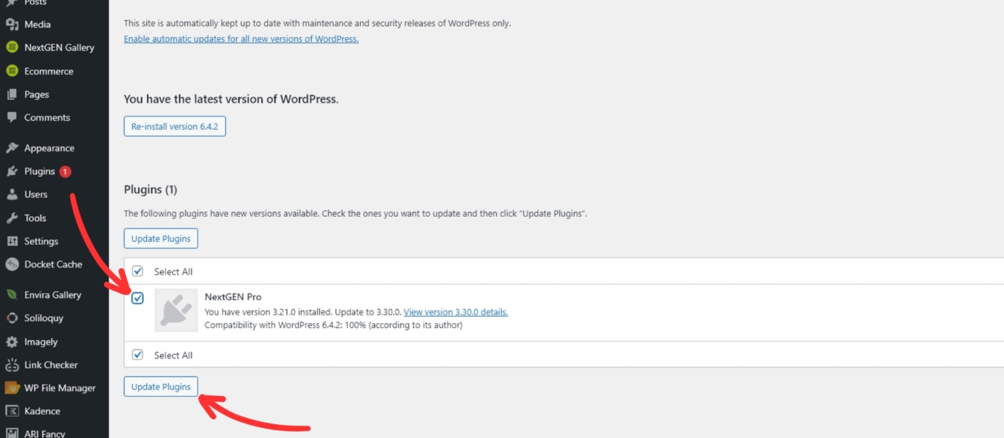
Task: Open the Docket Cache icon
Action: tap(12, 264)
